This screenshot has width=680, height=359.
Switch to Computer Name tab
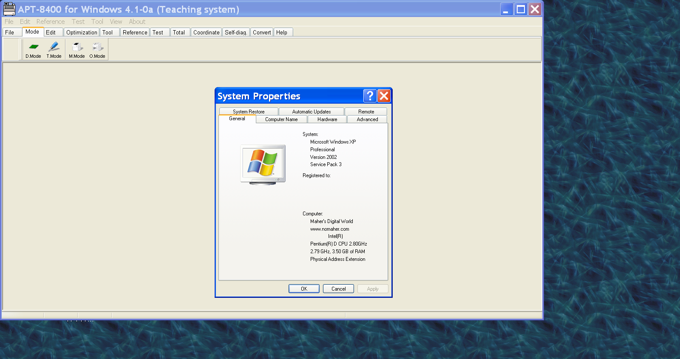point(281,119)
